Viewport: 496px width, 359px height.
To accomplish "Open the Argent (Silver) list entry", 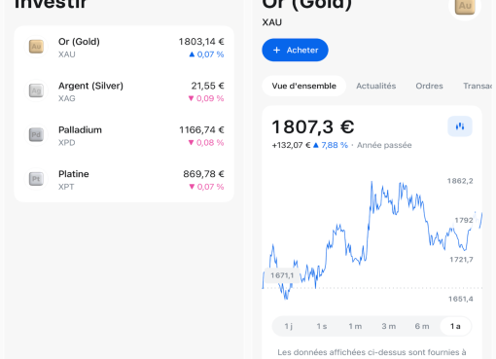I will coord(124,91).
